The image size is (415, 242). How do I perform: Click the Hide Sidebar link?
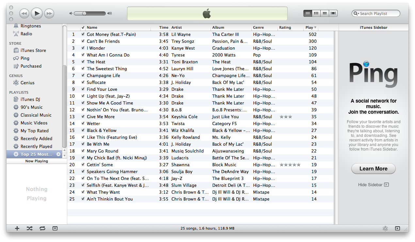click(x=374, y=185)
